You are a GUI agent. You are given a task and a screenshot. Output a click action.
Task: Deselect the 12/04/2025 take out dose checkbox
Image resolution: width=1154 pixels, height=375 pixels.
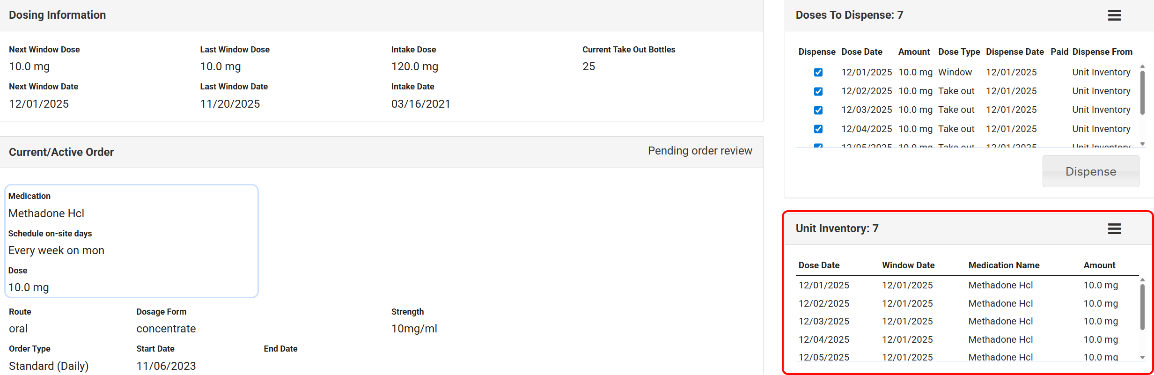(818, 129)
